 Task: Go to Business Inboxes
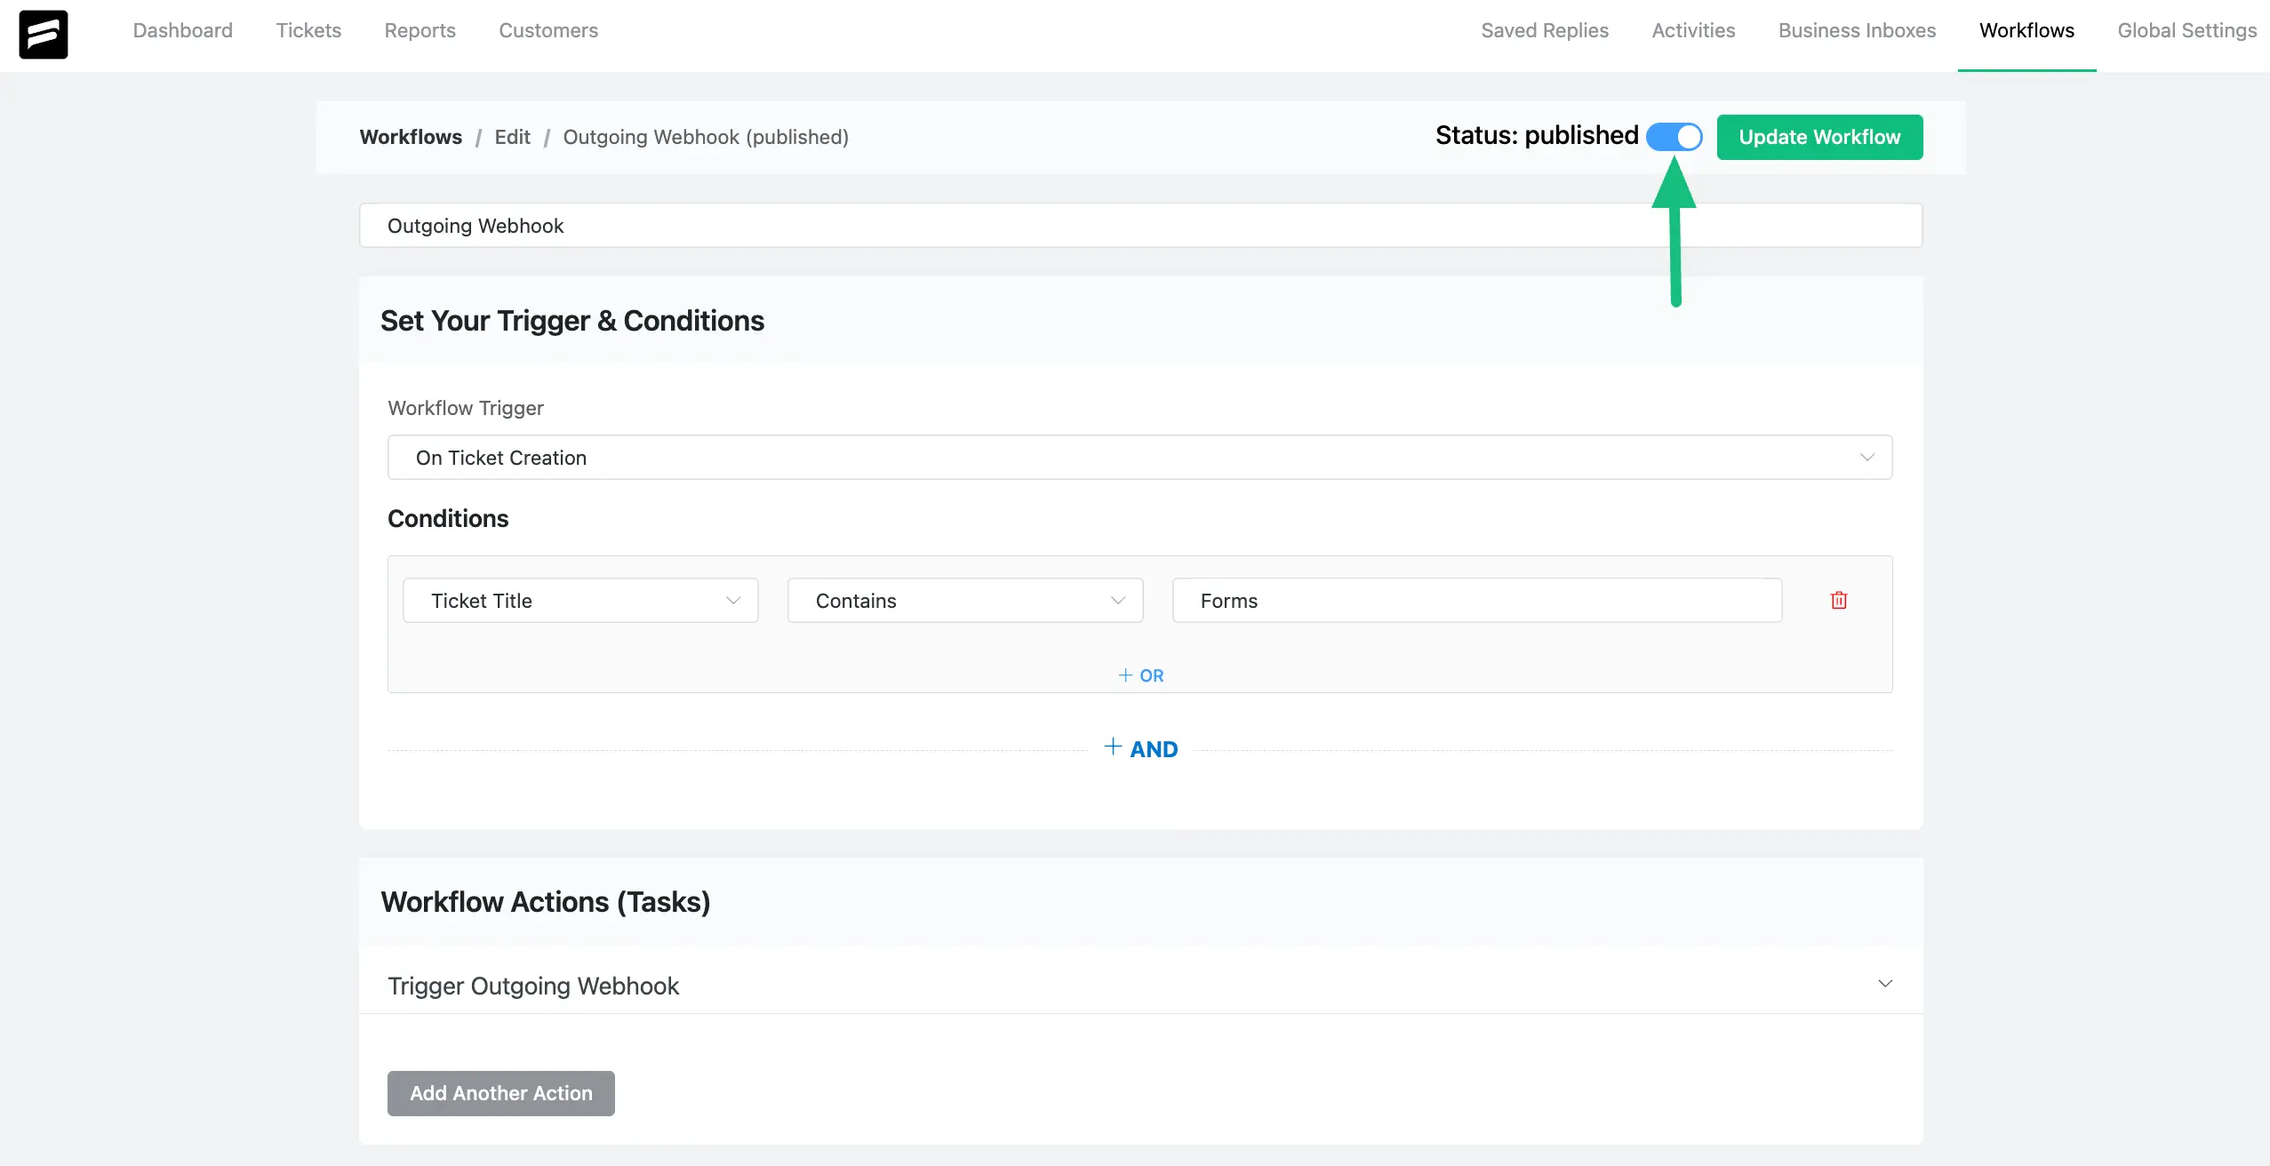click(1857, 30)
